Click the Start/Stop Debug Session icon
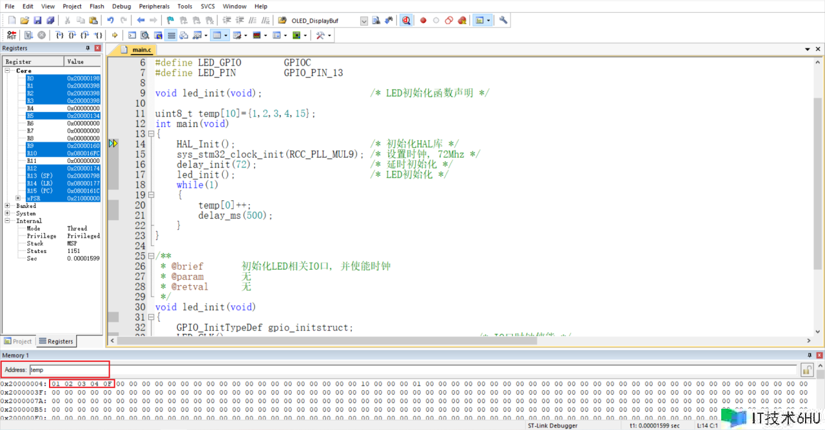Screen dimensions: 825x430 (406, 21)
